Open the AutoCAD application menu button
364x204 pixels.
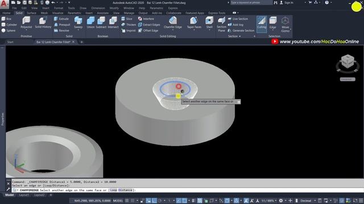coord(4,4)
